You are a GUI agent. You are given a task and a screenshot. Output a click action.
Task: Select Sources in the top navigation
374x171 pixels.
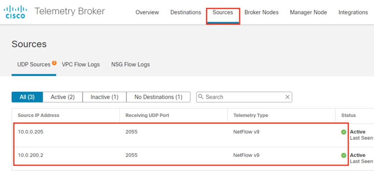(x=223, y=12)
